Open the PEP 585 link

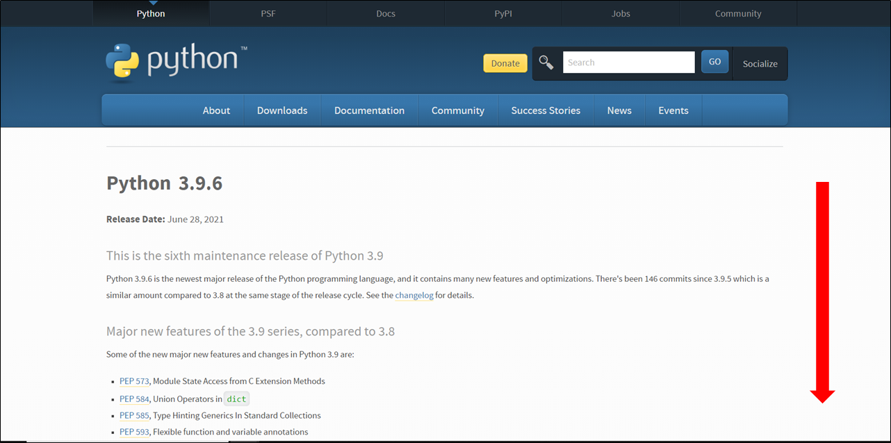[134, 415]
